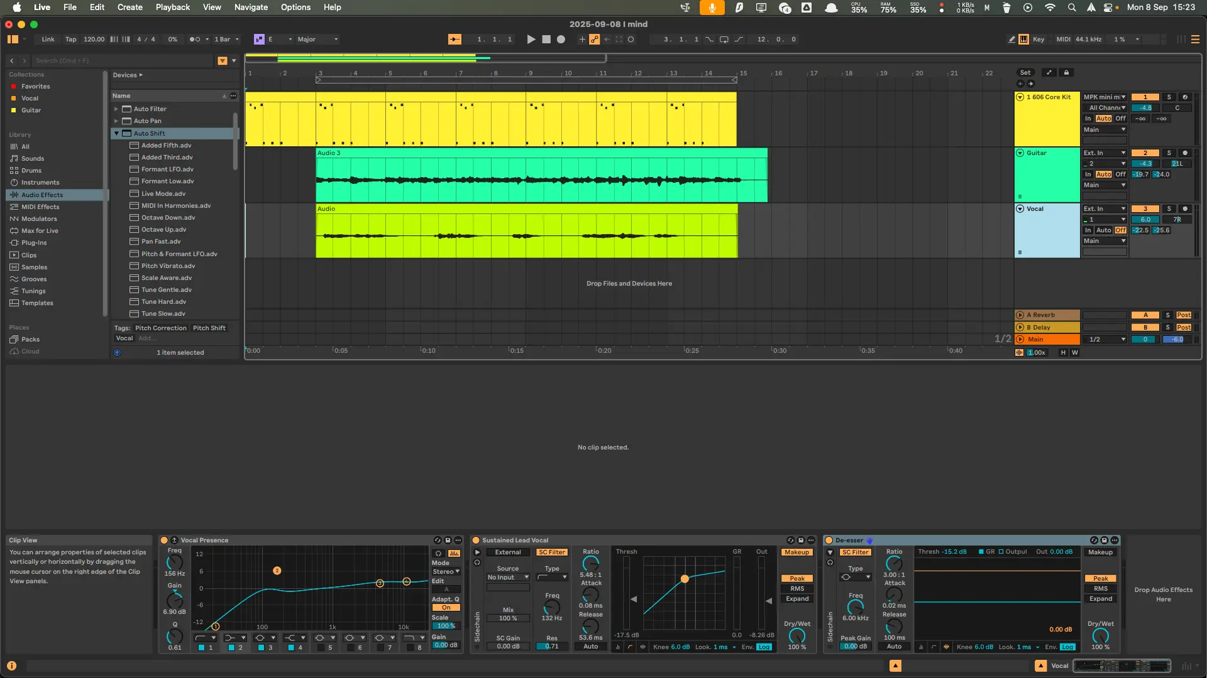
Task: Expand the Auto Filter folder
Action: [x=116, y=109]
